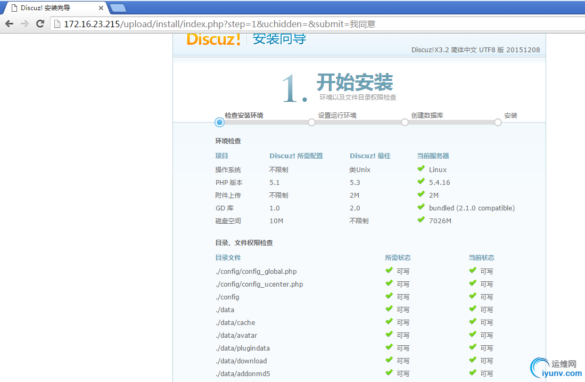585x382 pixels.
Task: Click 所需状态 check for ./config/config_global.php
Action: (x=389, y=270)
